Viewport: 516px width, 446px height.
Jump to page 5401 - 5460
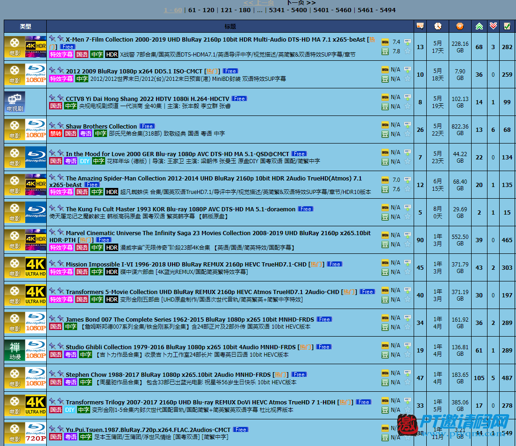coord(332,10)
